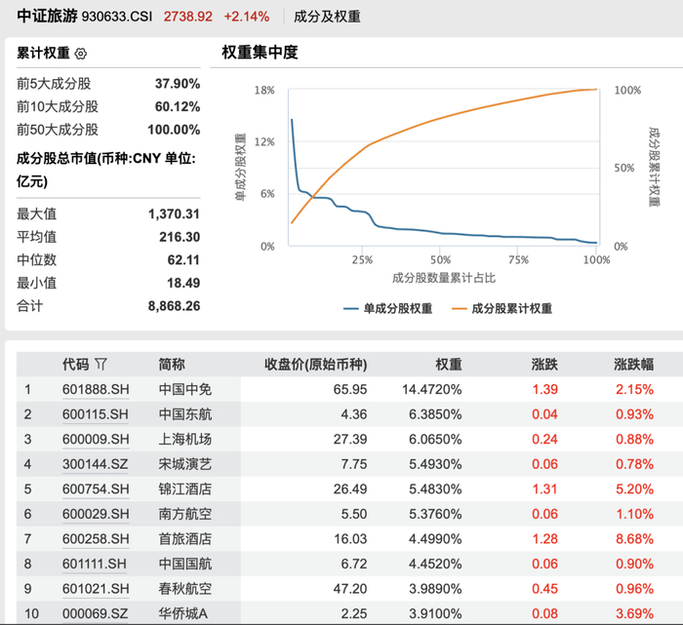Toggle the 成分股累计权重 legend series

[x=502, y=308]
